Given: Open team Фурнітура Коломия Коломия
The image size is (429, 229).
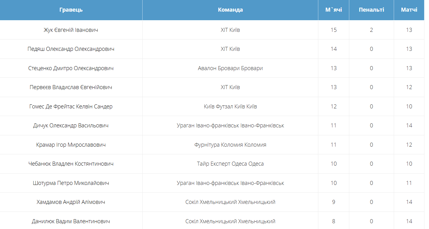Looking at the screenshot, I should [x=230, y=145].
